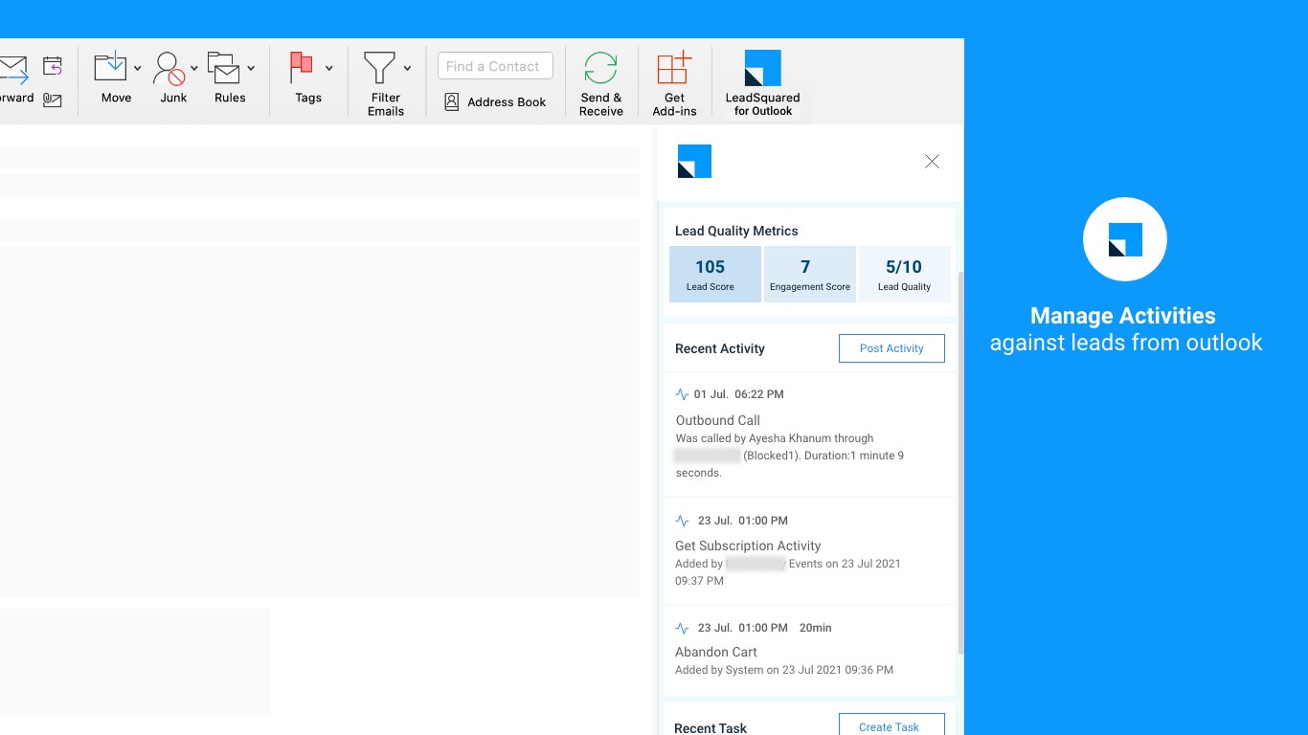Click the Create Task button

click(x=891, y=725)
